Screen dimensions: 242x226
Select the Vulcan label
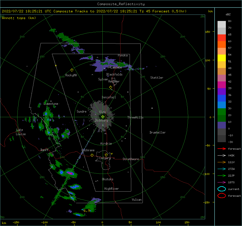tap(137, 200)
